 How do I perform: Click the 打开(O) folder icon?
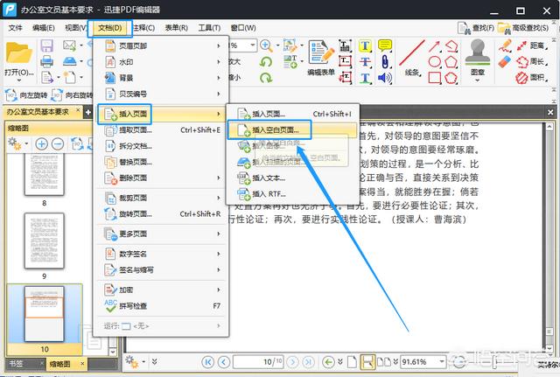[19, 53]
